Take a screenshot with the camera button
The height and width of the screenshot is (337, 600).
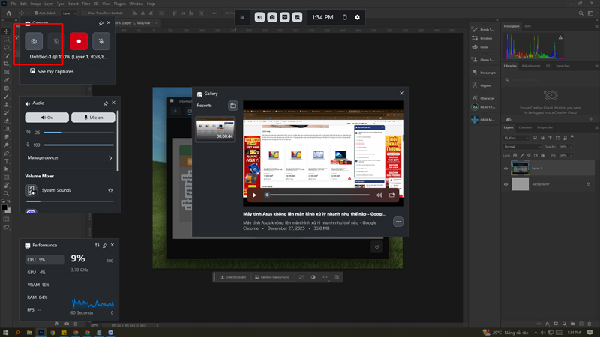click(34, 42)
